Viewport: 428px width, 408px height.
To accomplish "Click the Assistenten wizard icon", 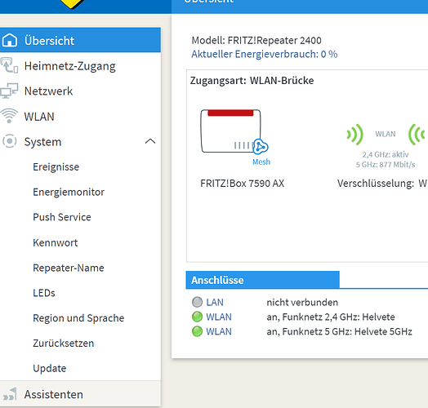I will coord(10,394).
